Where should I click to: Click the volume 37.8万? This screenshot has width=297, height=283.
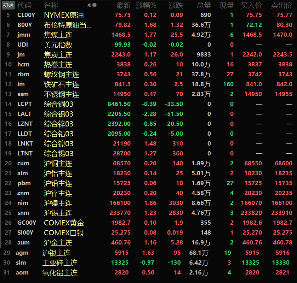click(x=201, y=74)
